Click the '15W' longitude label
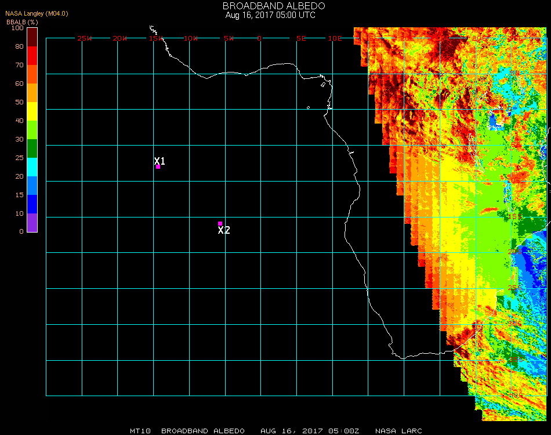 [x=155, y=38]
